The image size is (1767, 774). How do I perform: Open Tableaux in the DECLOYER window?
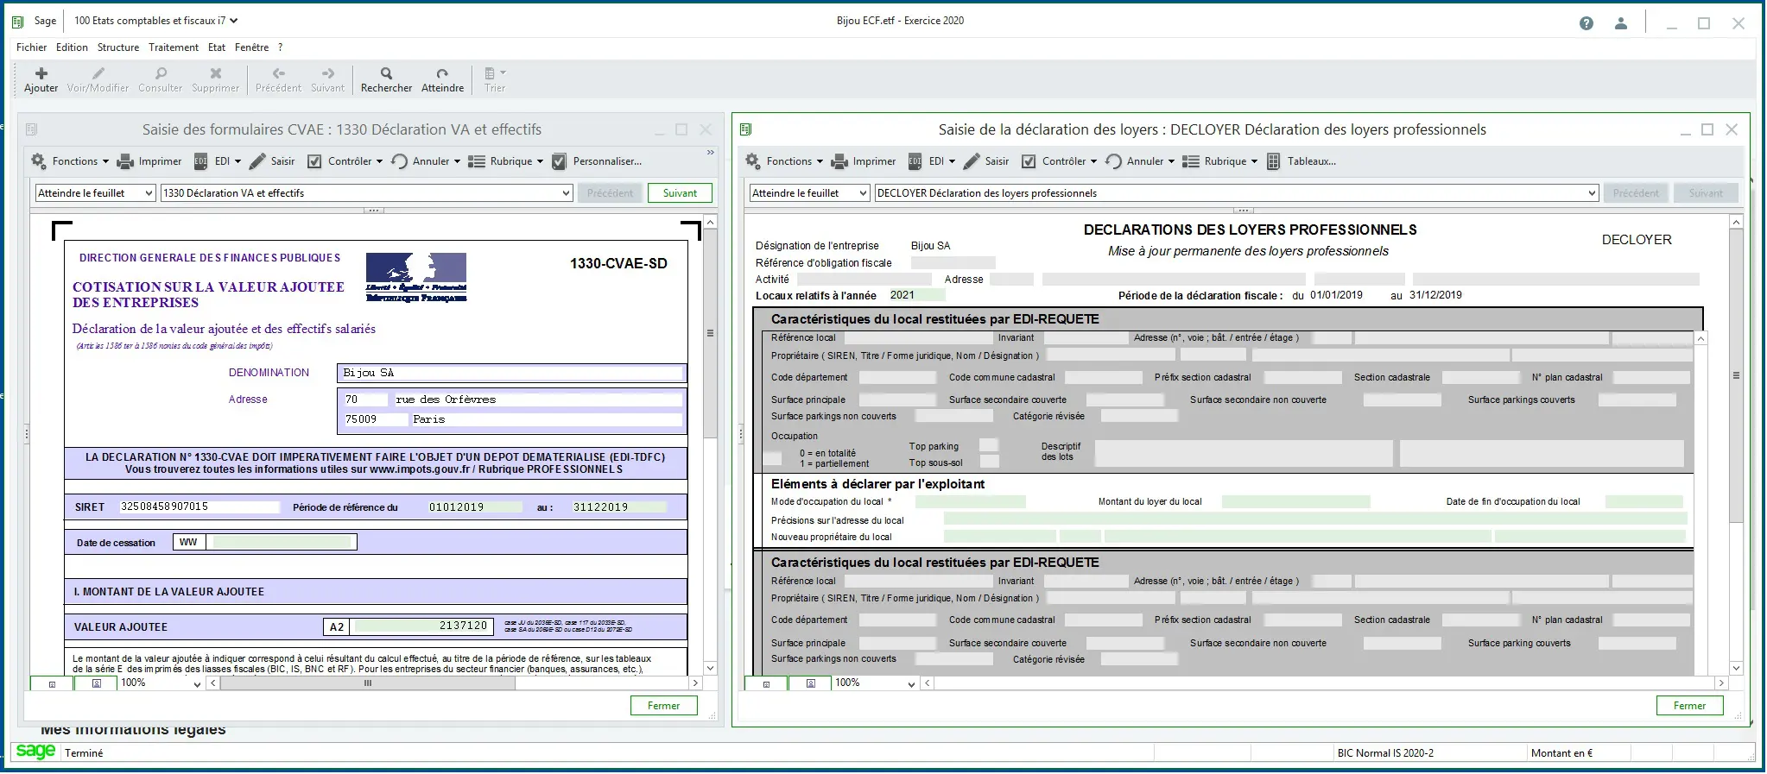(x=1301, y=161)
